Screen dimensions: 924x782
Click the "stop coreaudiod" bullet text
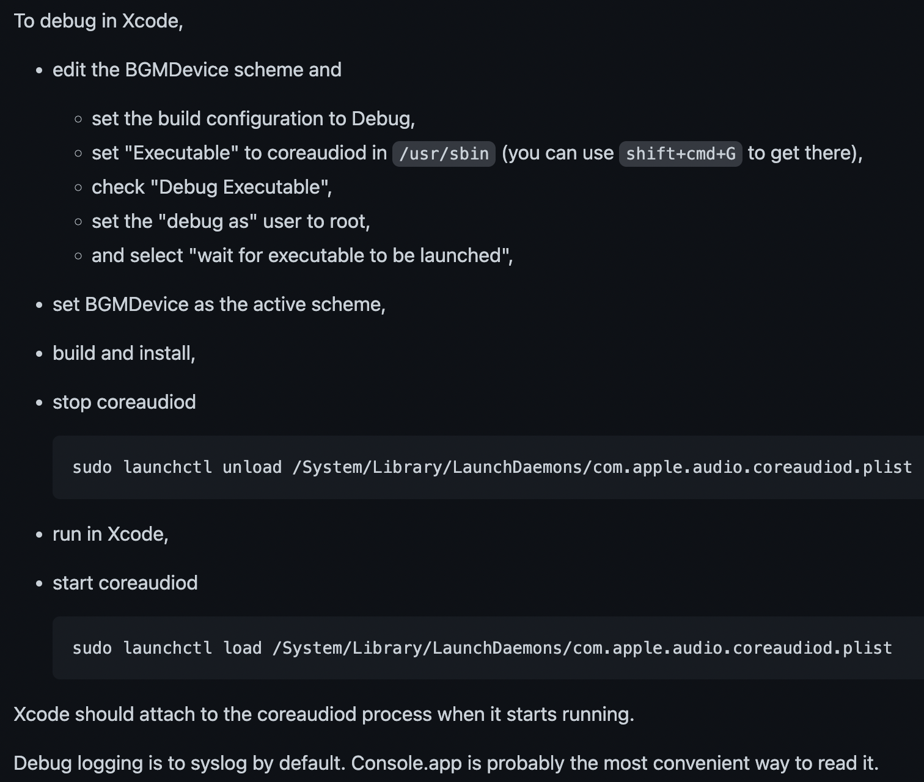tap(124, 402)
